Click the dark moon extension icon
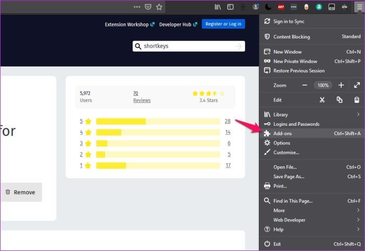This screenshot has height=251, width=365. [x=268, y=7]
